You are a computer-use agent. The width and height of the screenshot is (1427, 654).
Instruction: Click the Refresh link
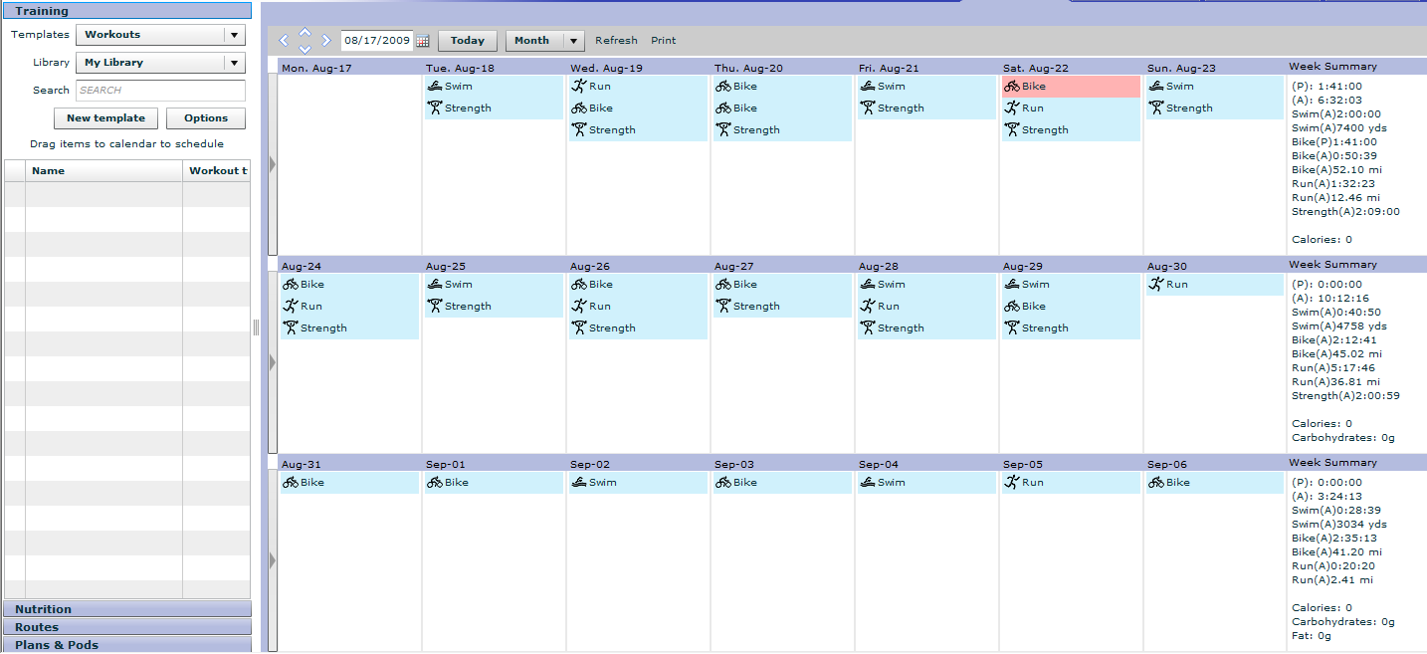point(616,41)
